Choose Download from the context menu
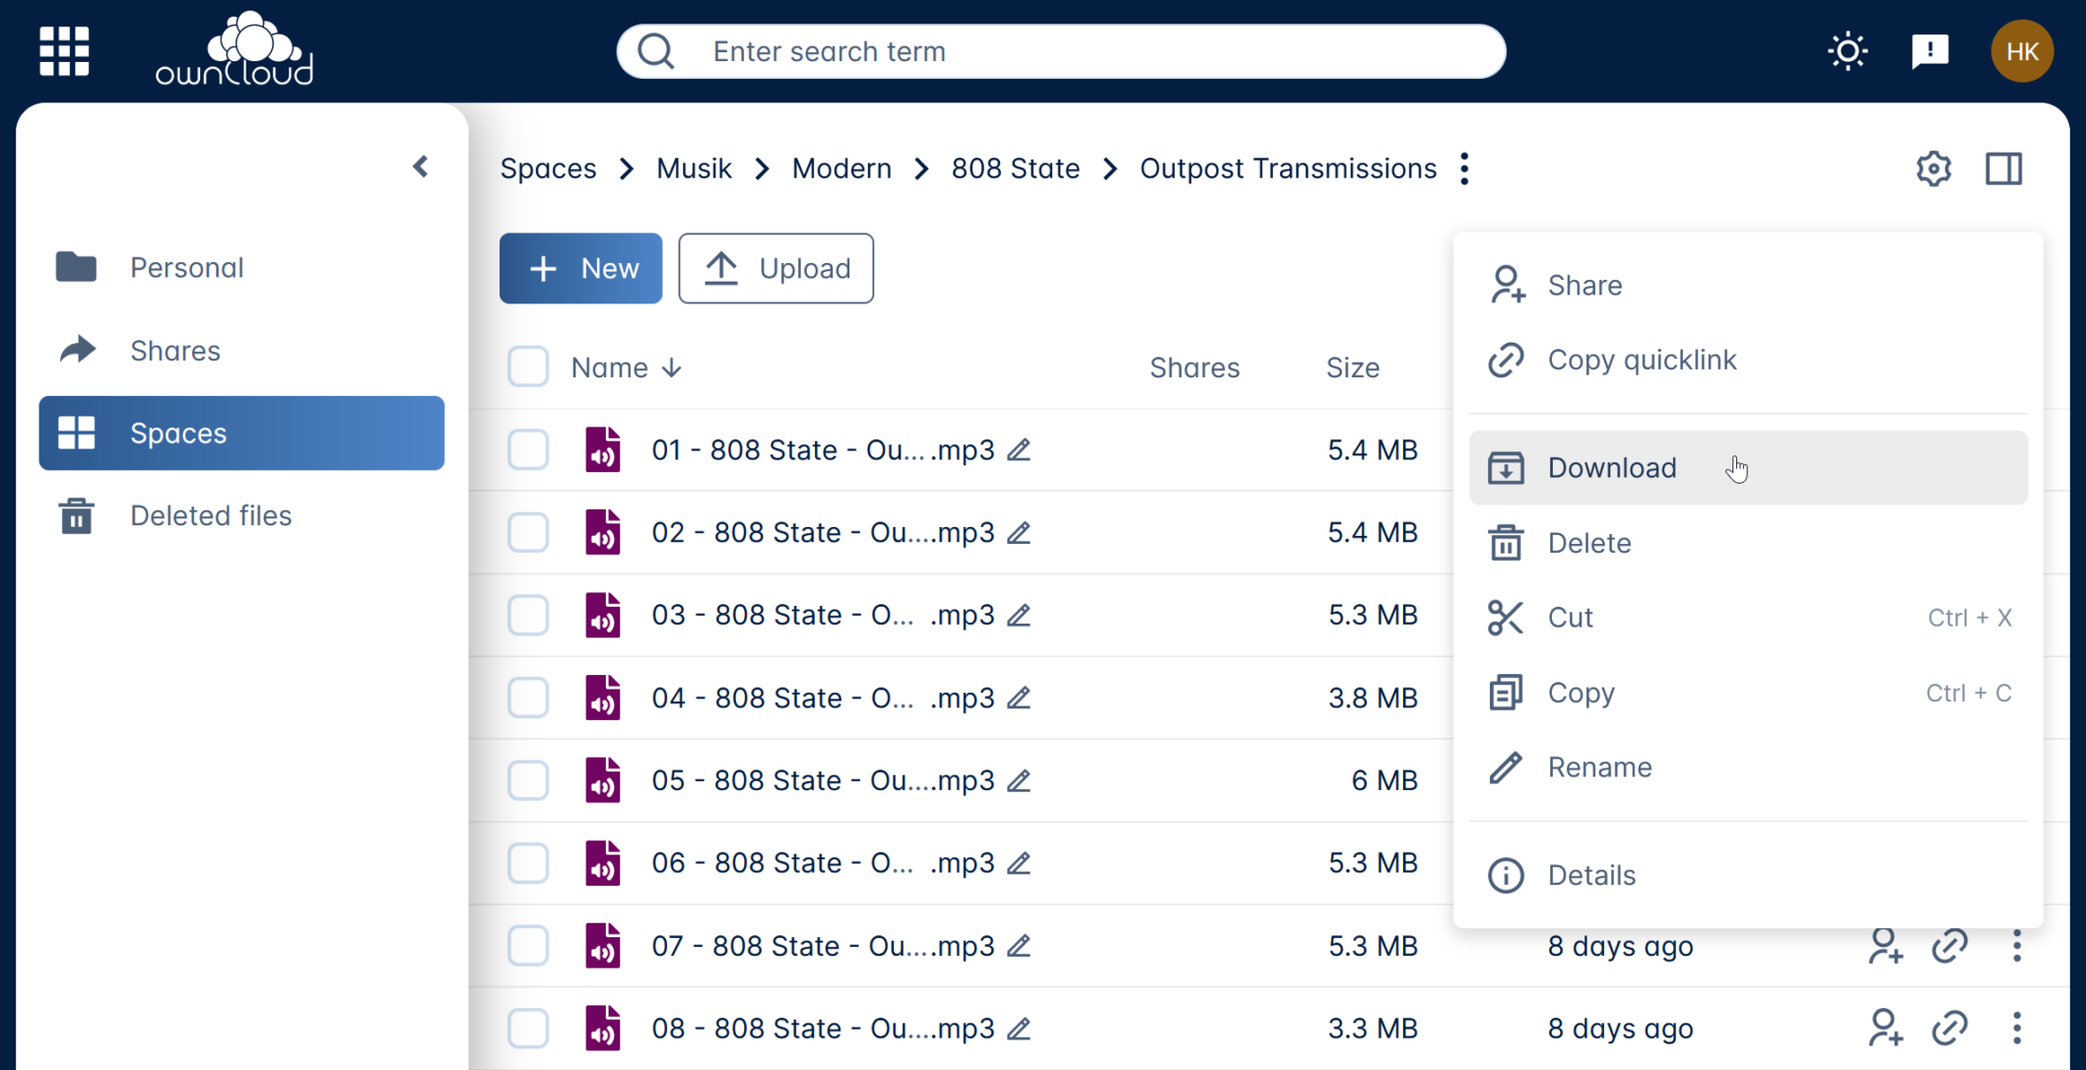The width and height of the screenshot is (2086, 1070). click(x=1611, y=468)
